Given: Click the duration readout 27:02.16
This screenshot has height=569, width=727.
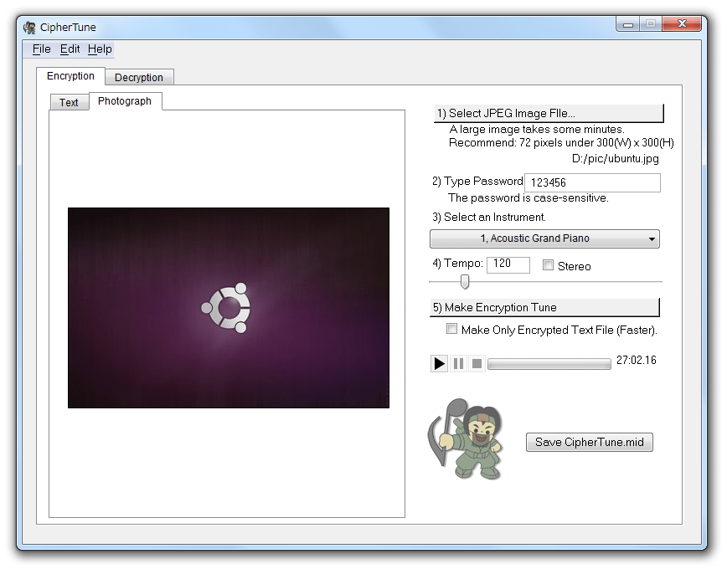Looking at the screenshot, I should pos(637,361).
